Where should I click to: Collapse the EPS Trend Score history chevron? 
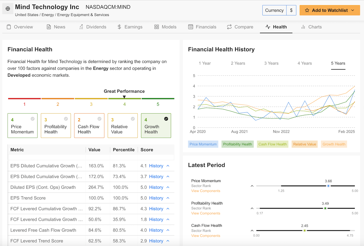click(x=168, y=198)
